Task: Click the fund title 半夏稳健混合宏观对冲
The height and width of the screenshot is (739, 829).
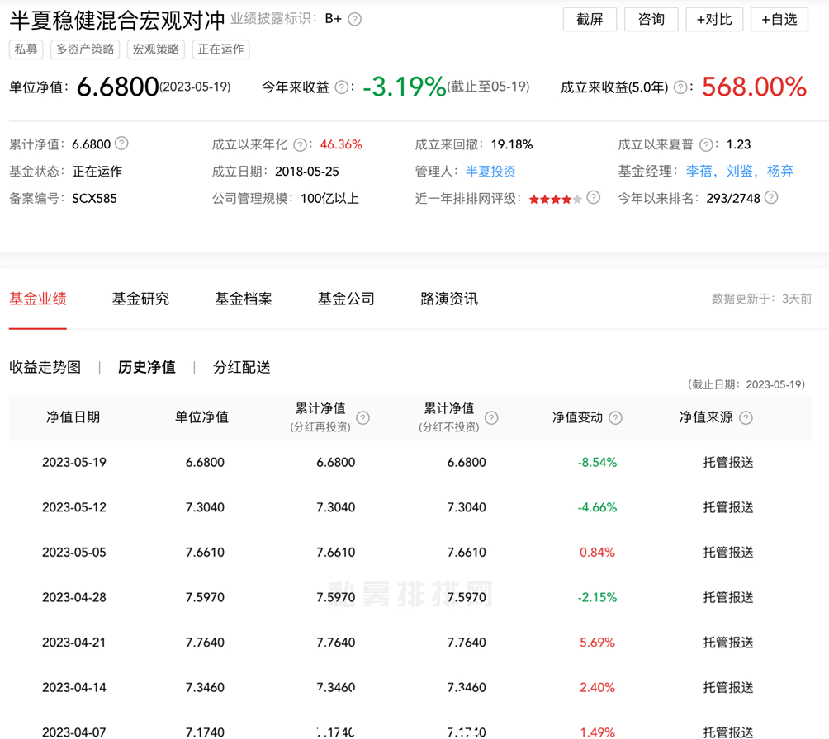Action: pos(117,20)
